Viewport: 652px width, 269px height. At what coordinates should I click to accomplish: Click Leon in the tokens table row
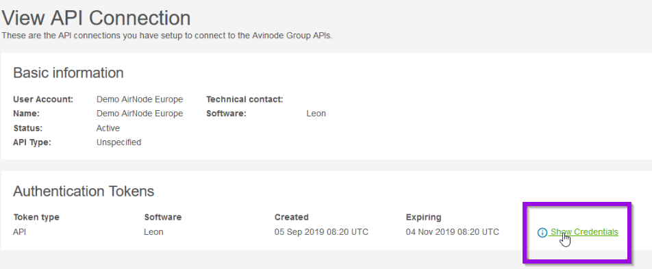point(153,231)
